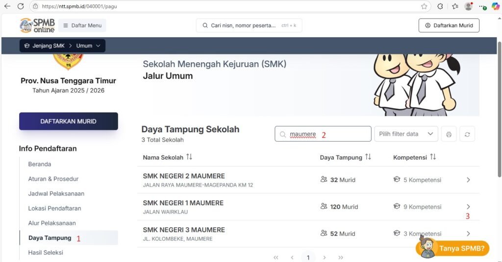This screenshot has height=262, width=502.
Task: Sort by Daya Tampung column arrows
Action: (368, 157)
